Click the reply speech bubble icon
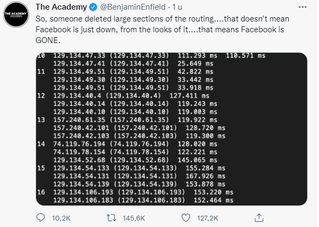319x227 pixels. click(40, 218)
